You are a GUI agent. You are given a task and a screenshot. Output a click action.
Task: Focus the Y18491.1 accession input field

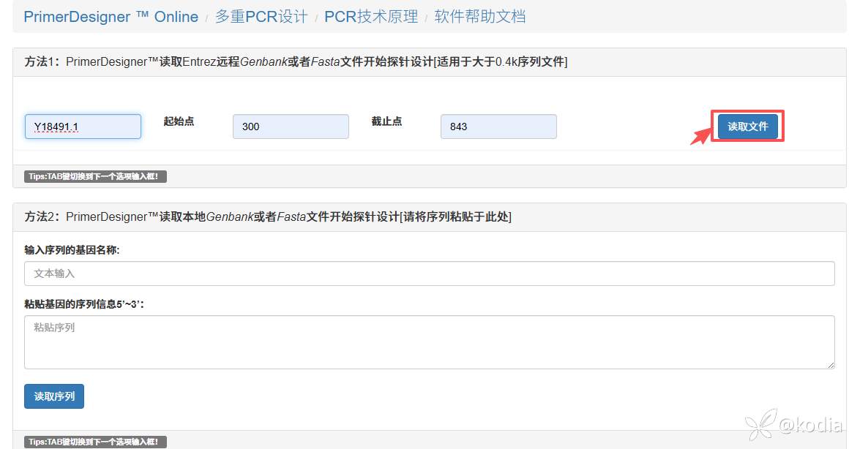pyautogui.click(x=83, y=127)
